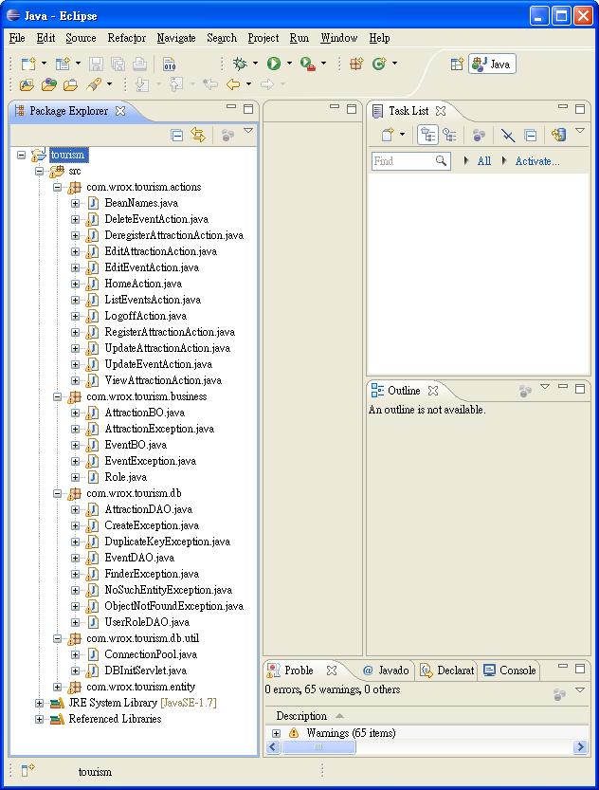This screenshot has width=599, height=790.
Task: Select the Java perspective button
Action: (x=492, y=64)
